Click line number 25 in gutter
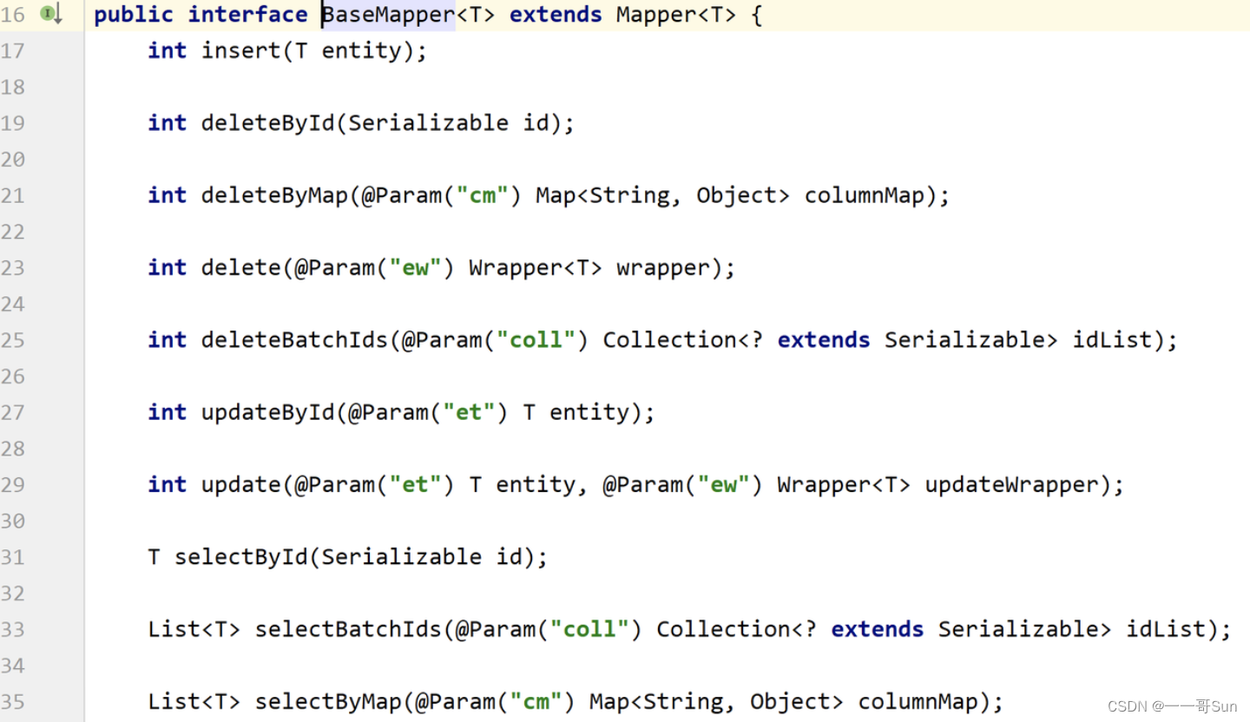Screen dimensions: 1250x722 click(x=13, y=340)
